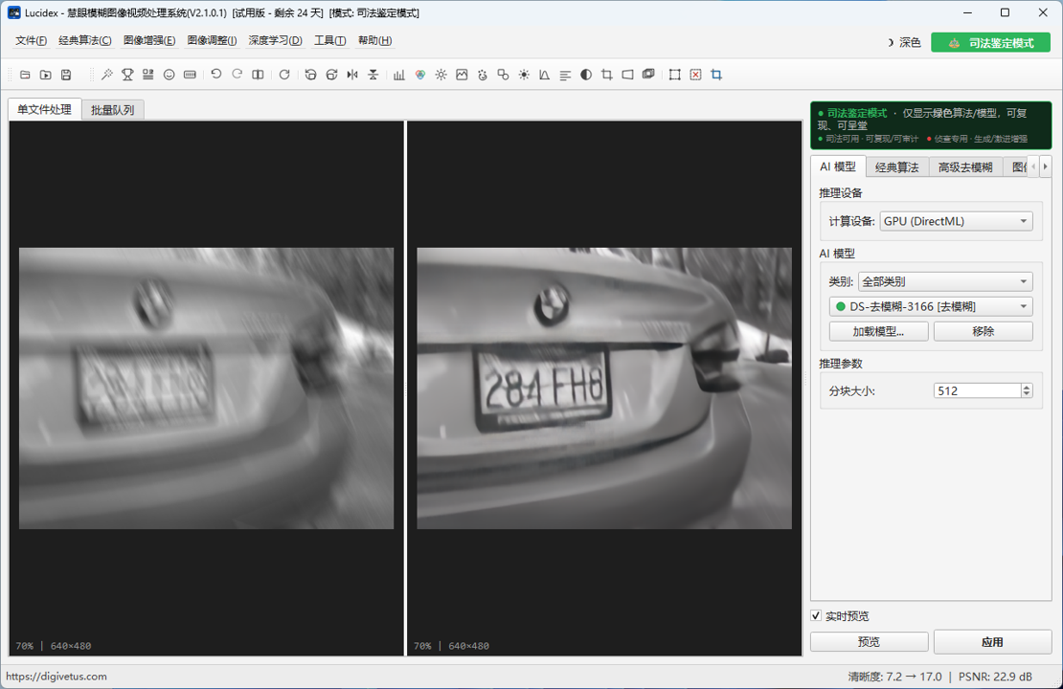Screen dimensions: 1063x689
Task: Open the 经典算法(C) menu
Action: click(x=84, y=40)
